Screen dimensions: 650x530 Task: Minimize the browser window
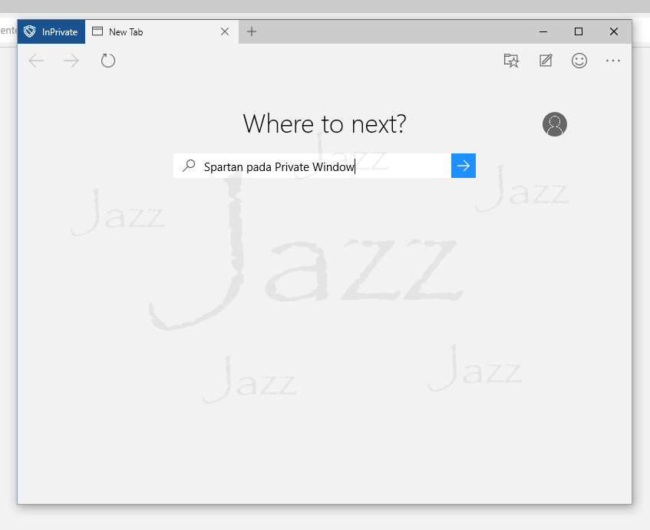543,31
